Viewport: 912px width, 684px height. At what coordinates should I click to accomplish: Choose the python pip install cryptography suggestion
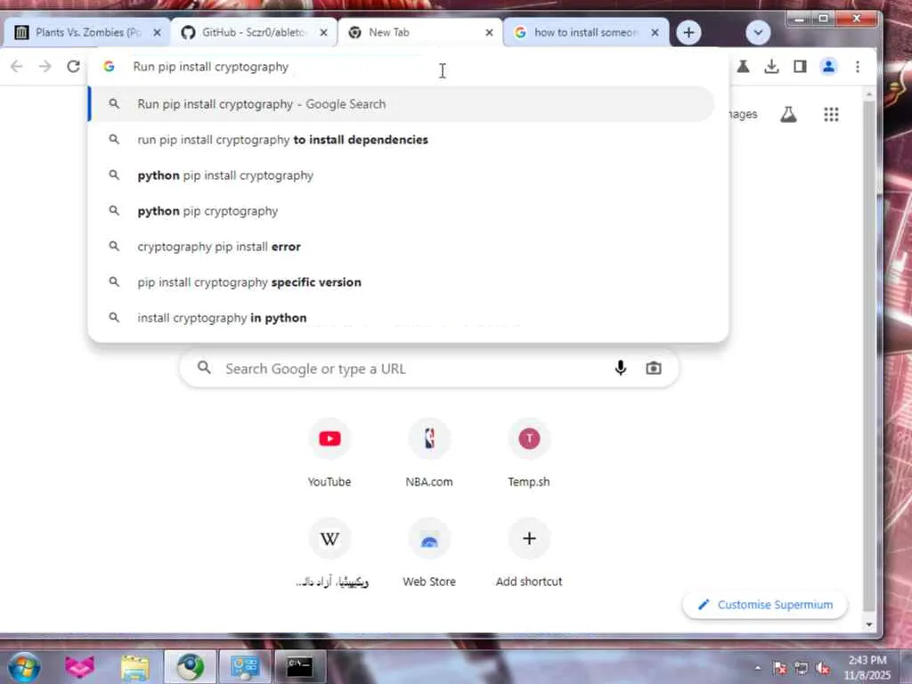(x=402, y=175)
